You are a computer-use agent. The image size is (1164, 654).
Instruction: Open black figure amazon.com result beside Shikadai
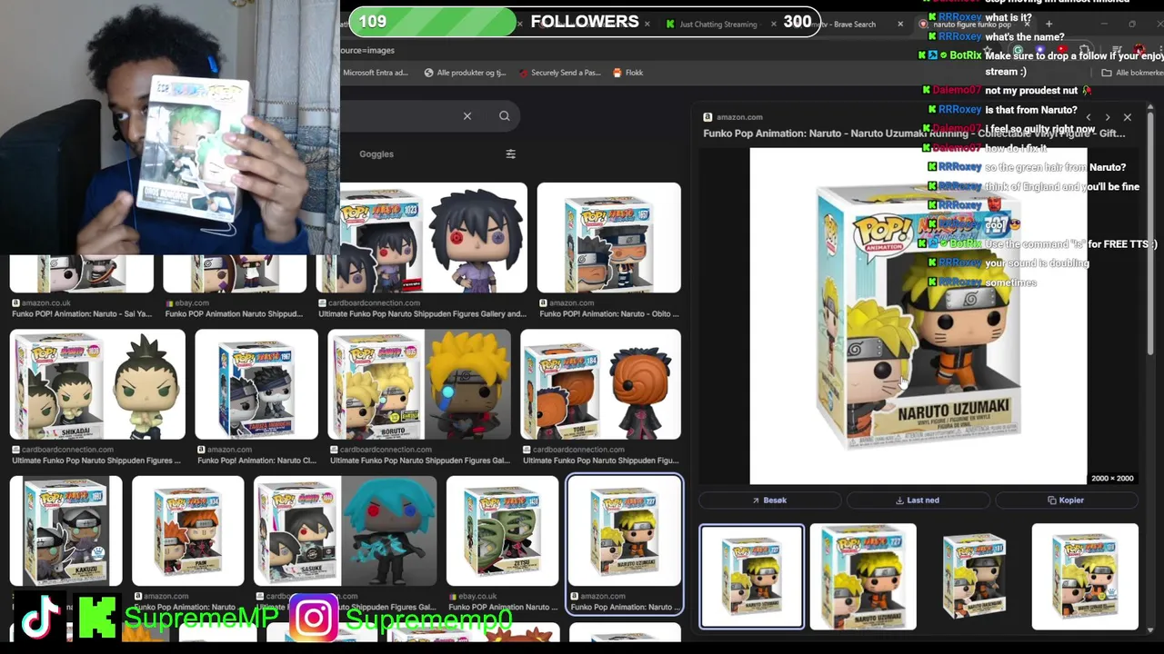click(x=256, y=385)
